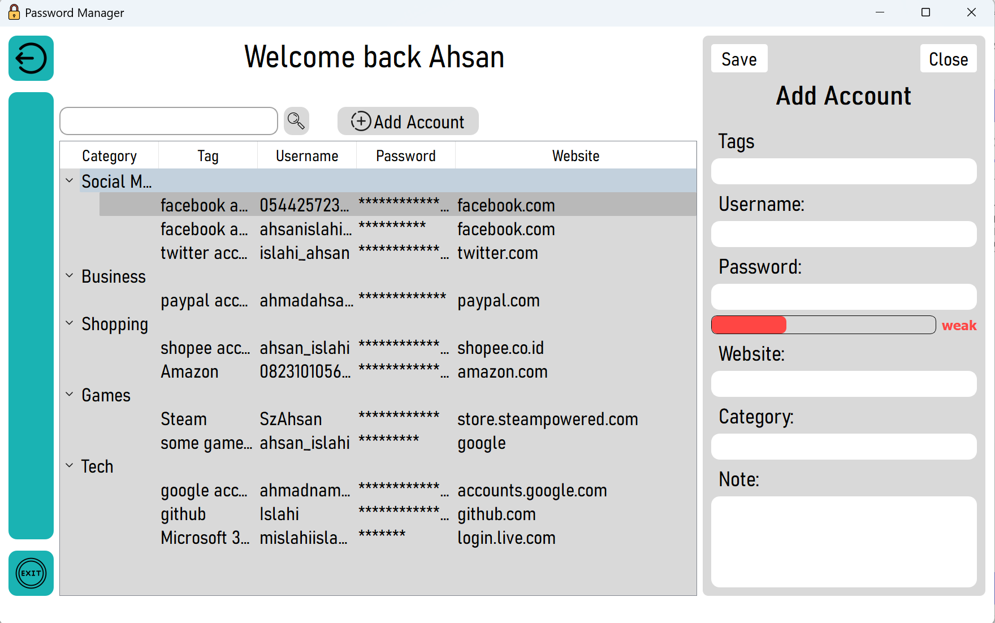Click the Save button
Screen dimensions: 995x623
point(739,59)
